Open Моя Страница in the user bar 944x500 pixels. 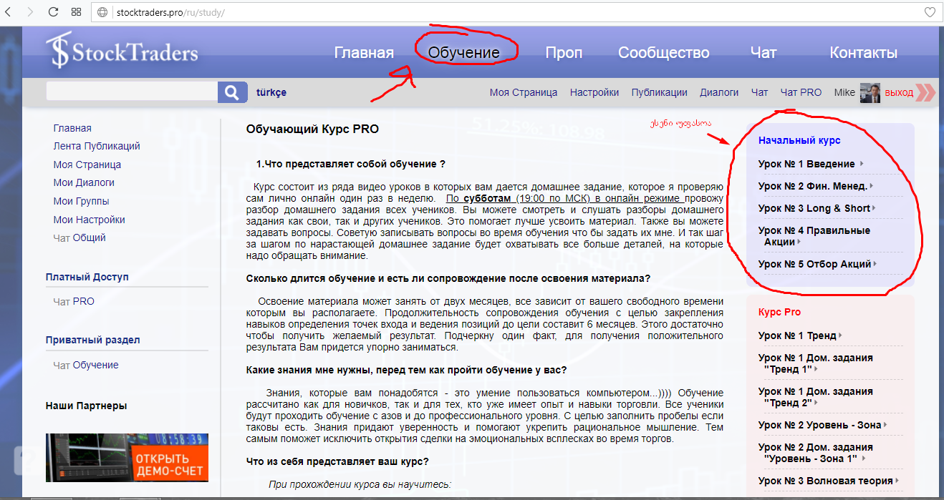524,92
